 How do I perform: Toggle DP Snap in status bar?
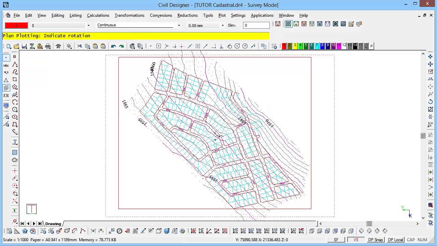coord(376,240)
